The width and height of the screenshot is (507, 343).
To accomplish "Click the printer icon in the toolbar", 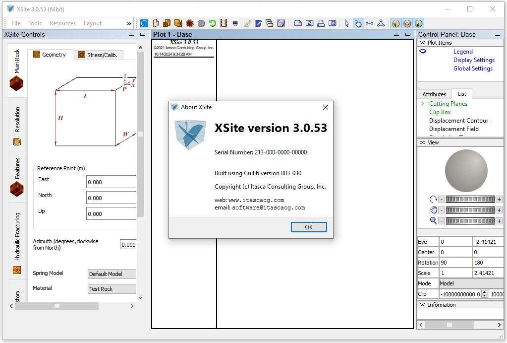I will point(321,23).
